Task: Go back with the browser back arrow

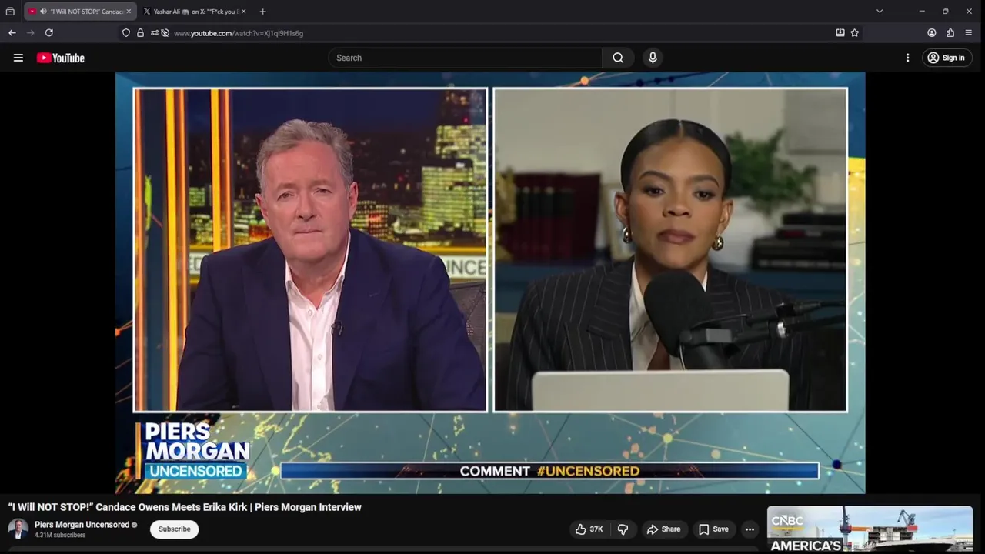Action: pos(12,33)
